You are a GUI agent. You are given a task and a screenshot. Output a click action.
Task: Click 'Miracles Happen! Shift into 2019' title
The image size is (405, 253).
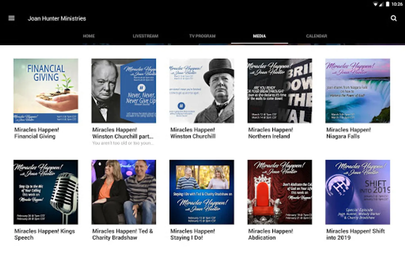point(355,234)
